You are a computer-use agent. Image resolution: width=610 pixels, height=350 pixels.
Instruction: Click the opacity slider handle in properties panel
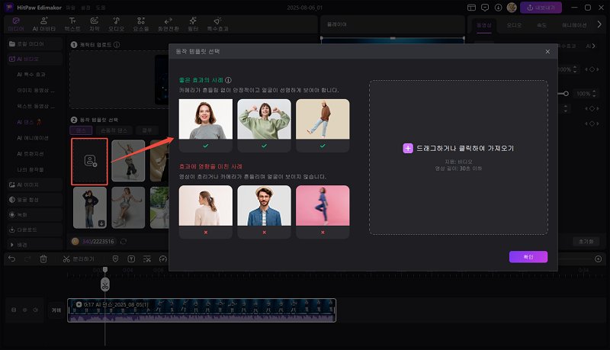point(566,93)
